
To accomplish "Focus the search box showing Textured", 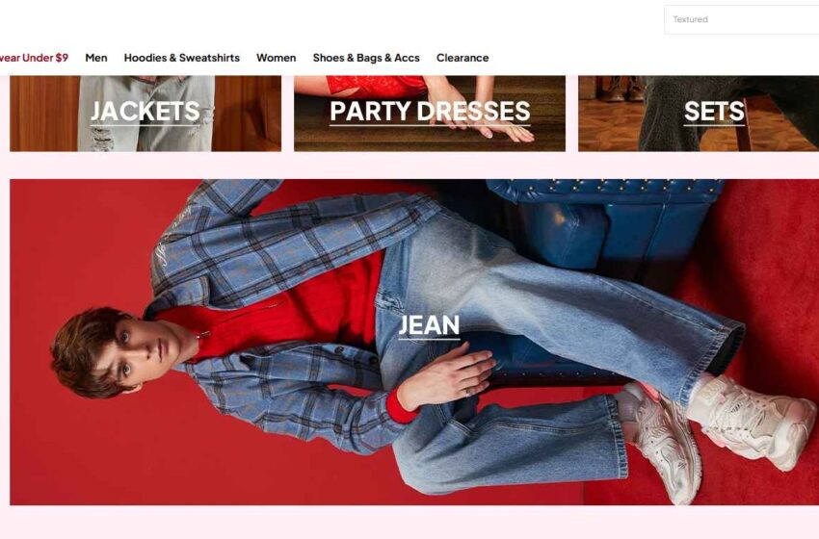I will [x=741, y=20].
